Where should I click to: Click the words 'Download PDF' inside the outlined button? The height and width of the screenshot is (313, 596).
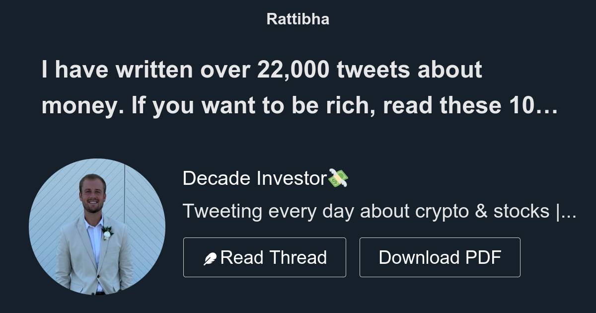(440, 257)
